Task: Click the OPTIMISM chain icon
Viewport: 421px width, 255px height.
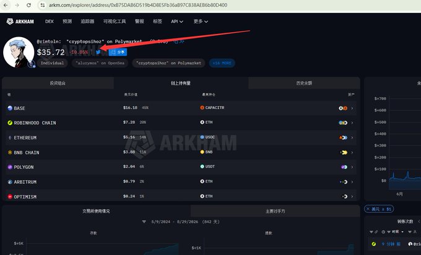Action: click(10, 196)
